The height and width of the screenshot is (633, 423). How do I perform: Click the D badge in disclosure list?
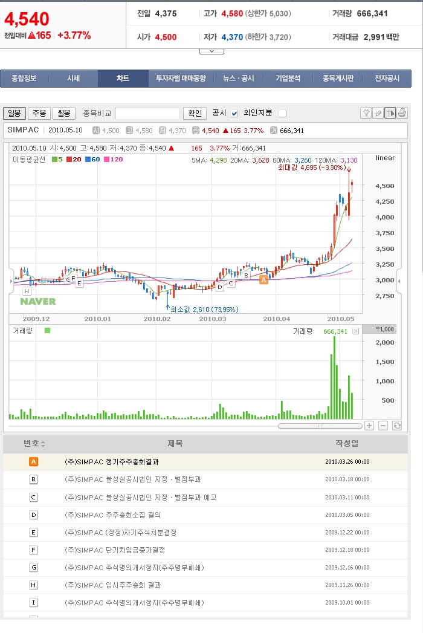(33, 515)
